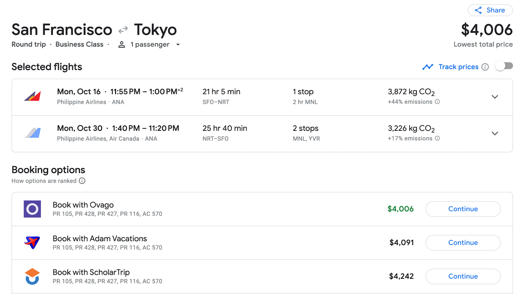Click the Track prices label
The height and width of the screenshot is (294, 526).
[x=458, y=67]
